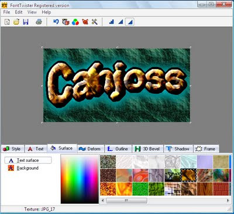Select the Text surface option
Image resolution: width=234 pixels, height=214 pixels.
pos(28,160)
